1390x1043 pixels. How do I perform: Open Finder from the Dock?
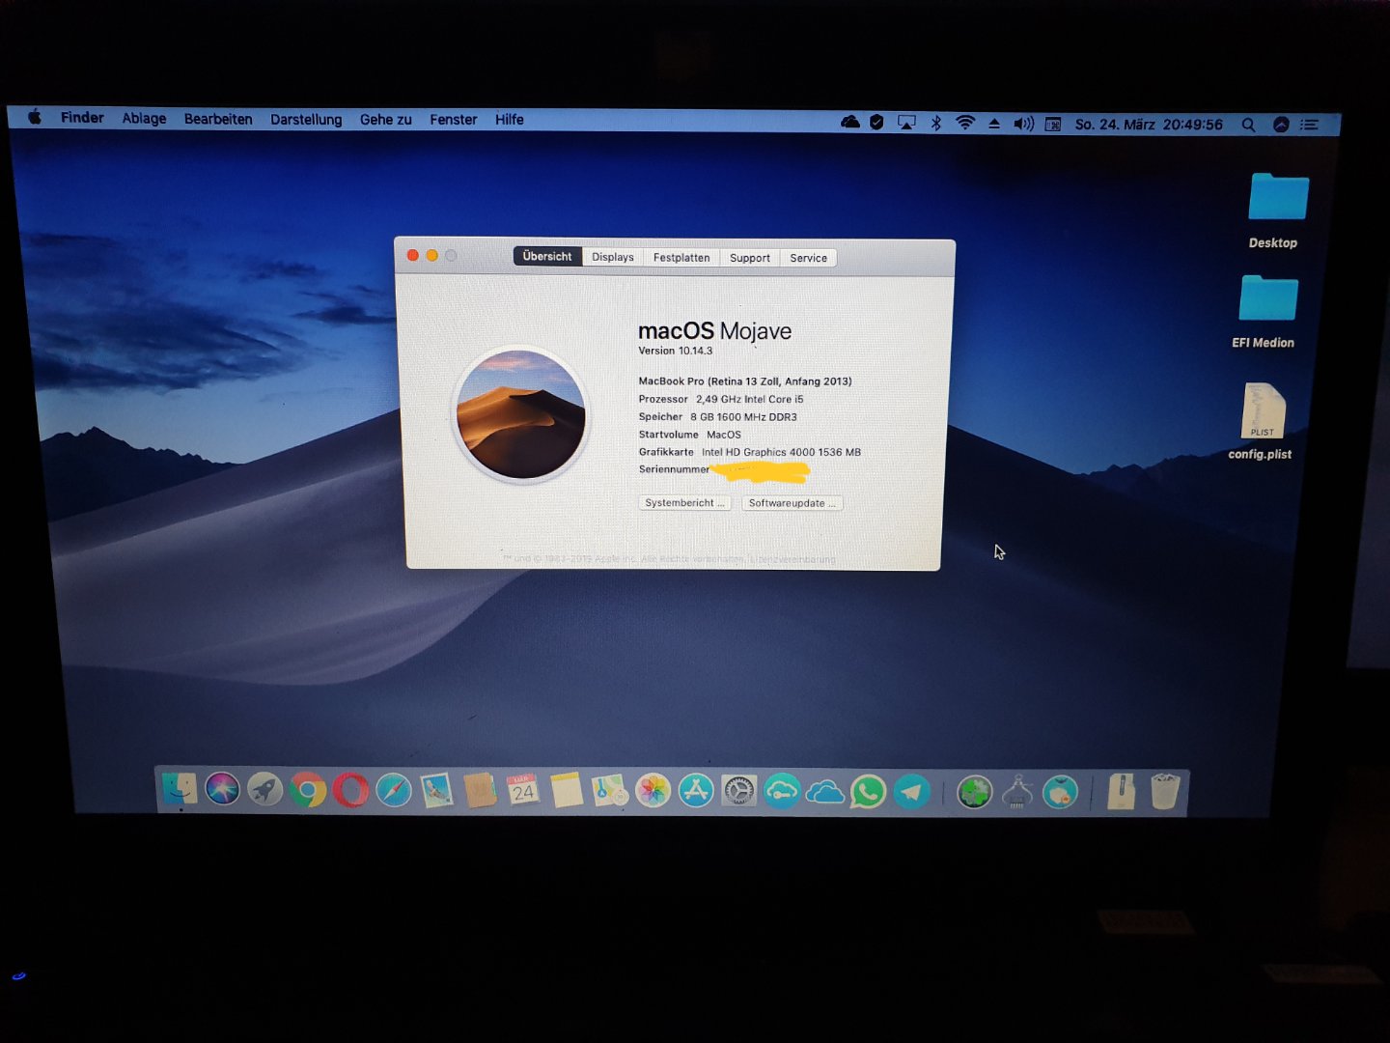(179, 789)
